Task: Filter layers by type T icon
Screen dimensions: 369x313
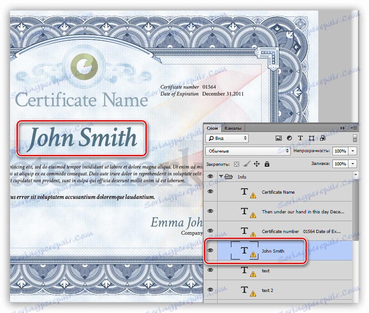Action: tap(300, 138)
